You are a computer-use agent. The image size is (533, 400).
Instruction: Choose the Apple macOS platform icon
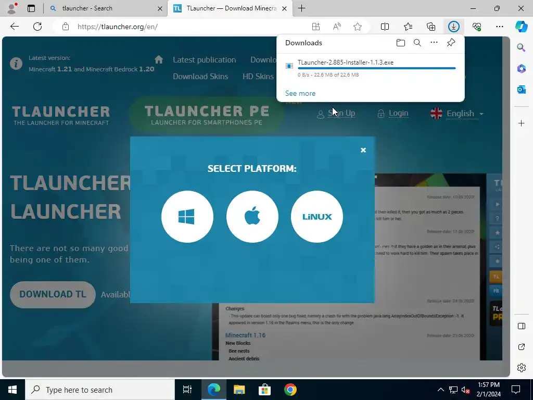pos(252,217)
